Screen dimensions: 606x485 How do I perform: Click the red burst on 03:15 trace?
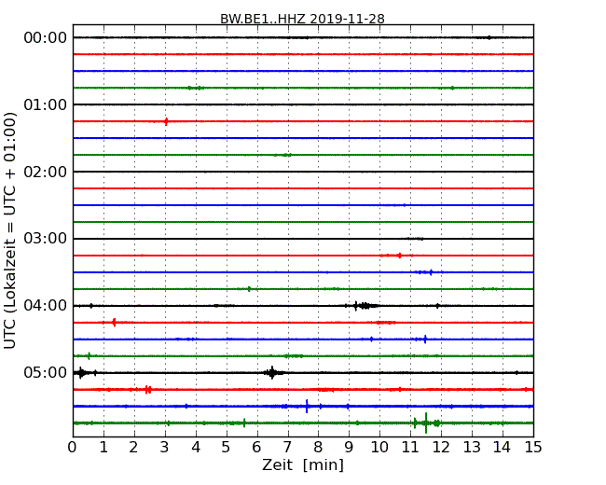(x=394, y=256)
